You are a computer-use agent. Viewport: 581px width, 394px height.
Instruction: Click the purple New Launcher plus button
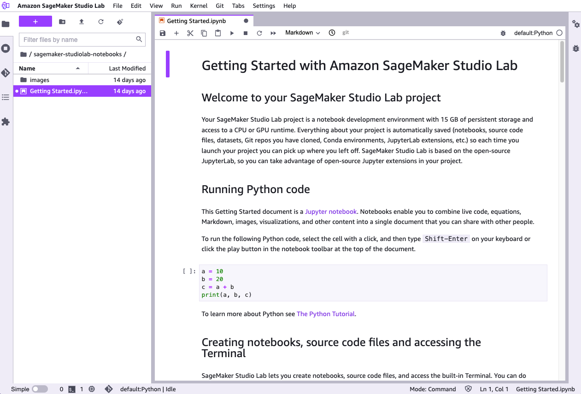click(x=35, y=22)
